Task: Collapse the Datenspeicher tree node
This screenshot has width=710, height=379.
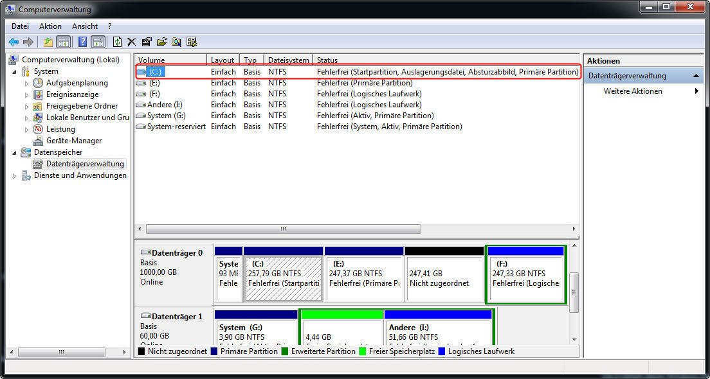Action: 15,152
